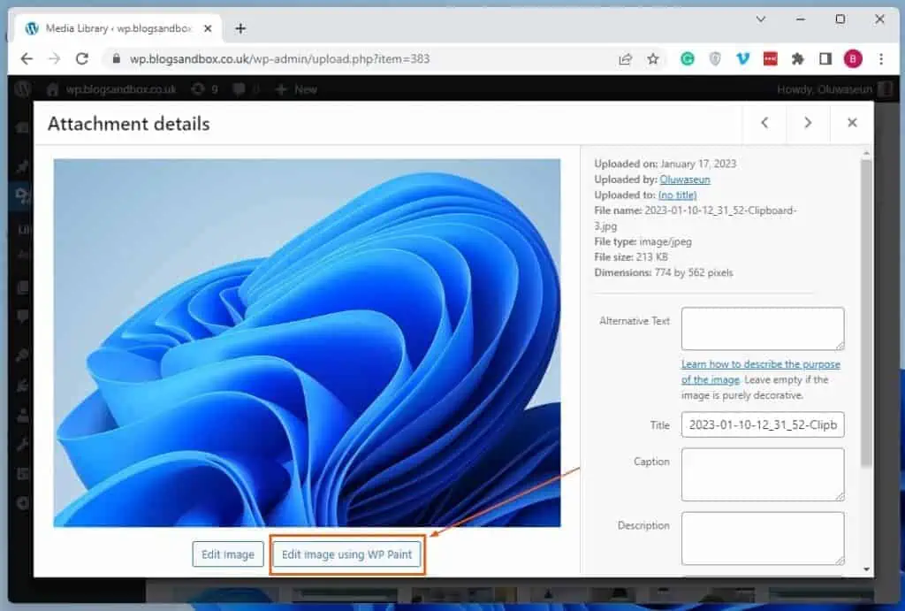Select the Media icon in the WordPress sidebar
Image resolution: width=905 pixels, height=611 pixels.
[x=21, y=196]
